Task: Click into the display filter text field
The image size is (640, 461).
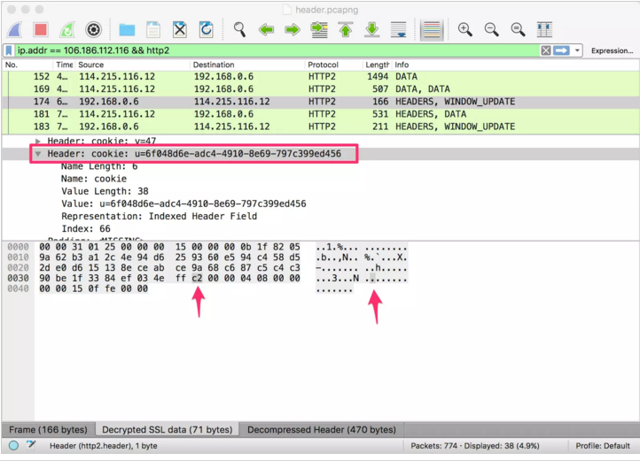Action: point(266,50)
